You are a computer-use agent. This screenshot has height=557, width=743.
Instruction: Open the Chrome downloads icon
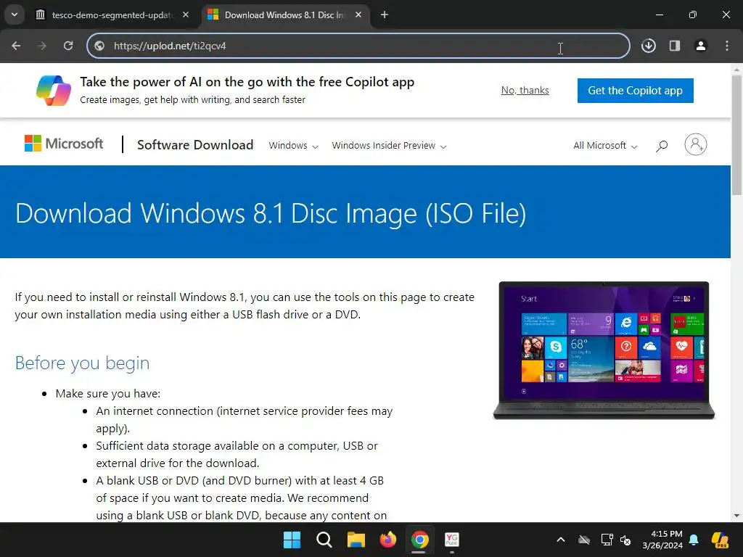(648, 46)
